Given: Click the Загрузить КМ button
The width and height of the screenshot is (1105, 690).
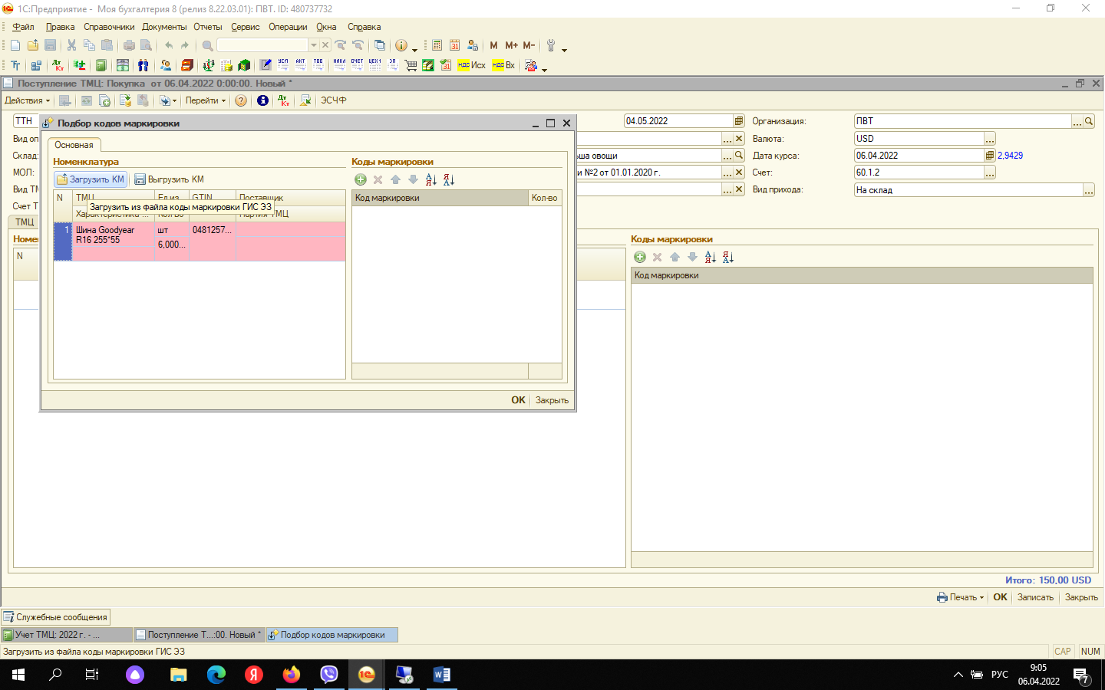Looking at the screenshot, I should click(x=91, y=179).
